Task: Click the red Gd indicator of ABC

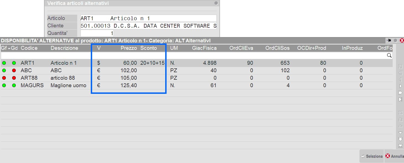Action: tap(14, 71)
